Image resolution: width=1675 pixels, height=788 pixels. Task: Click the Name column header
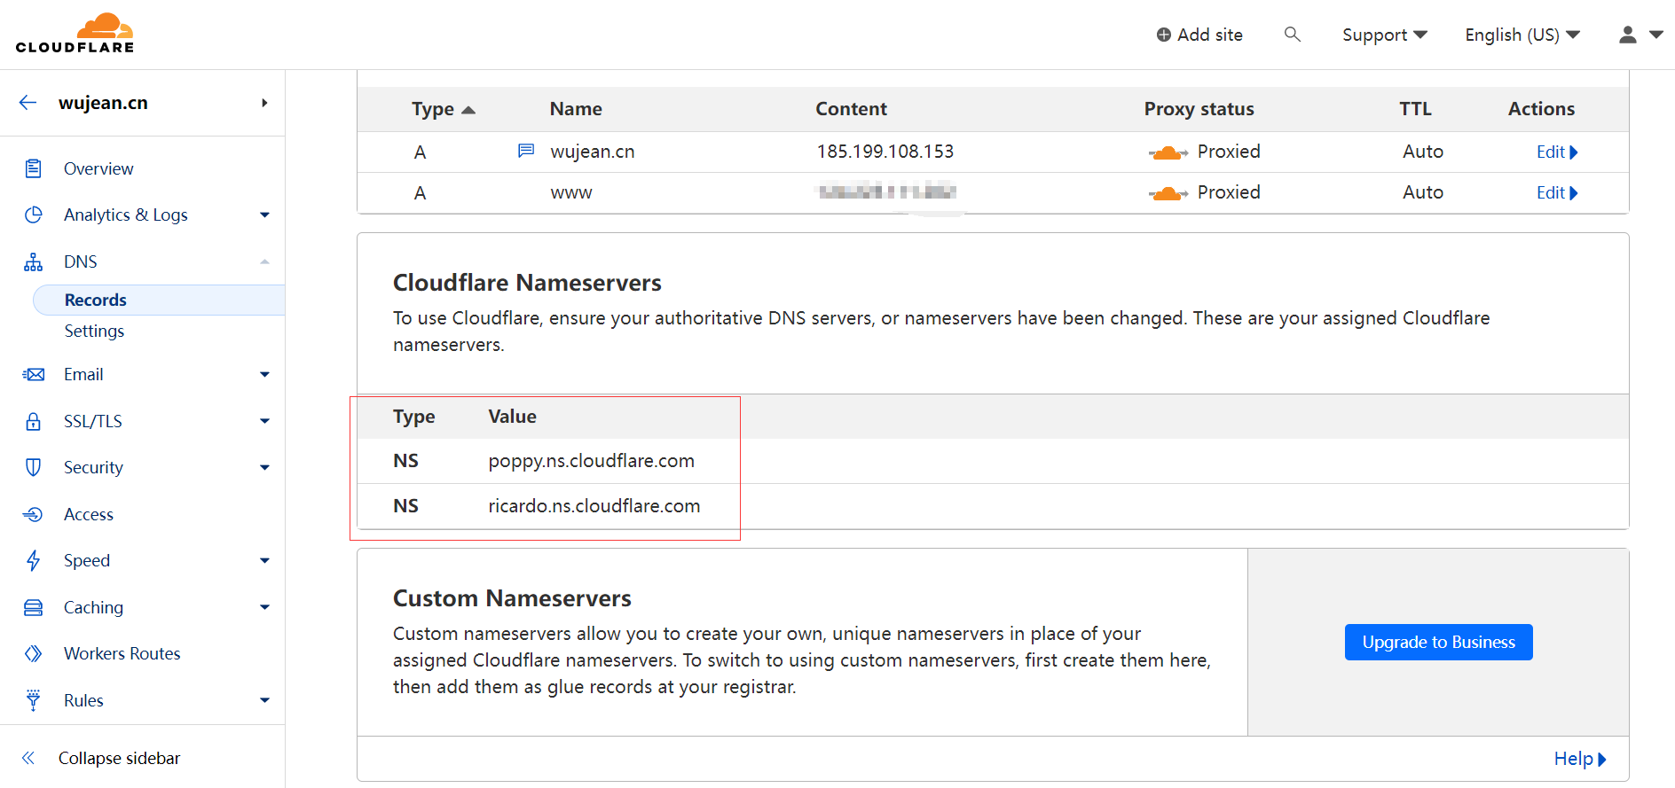(x=576, y=109)
